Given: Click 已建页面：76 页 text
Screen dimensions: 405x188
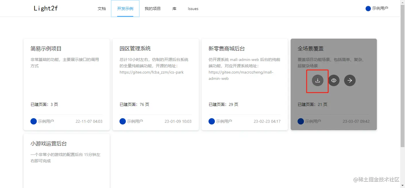Looking at the screenshot, I should coord(134,104).
